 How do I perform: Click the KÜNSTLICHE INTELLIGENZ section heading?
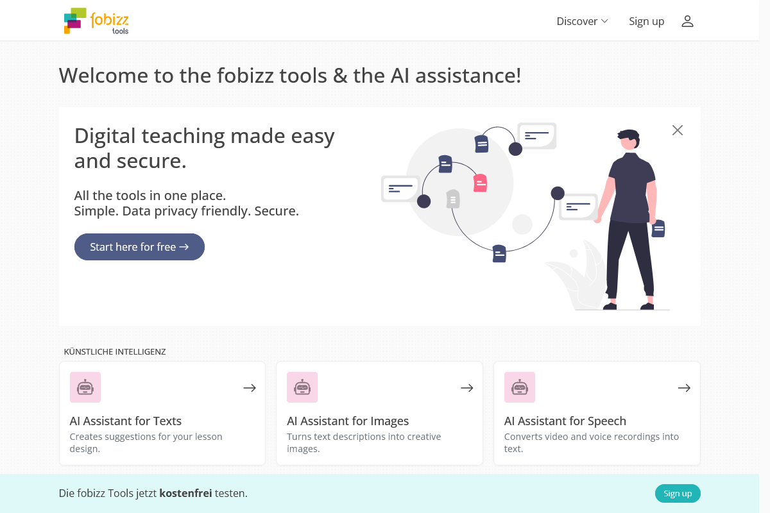[x=115, y=351]
